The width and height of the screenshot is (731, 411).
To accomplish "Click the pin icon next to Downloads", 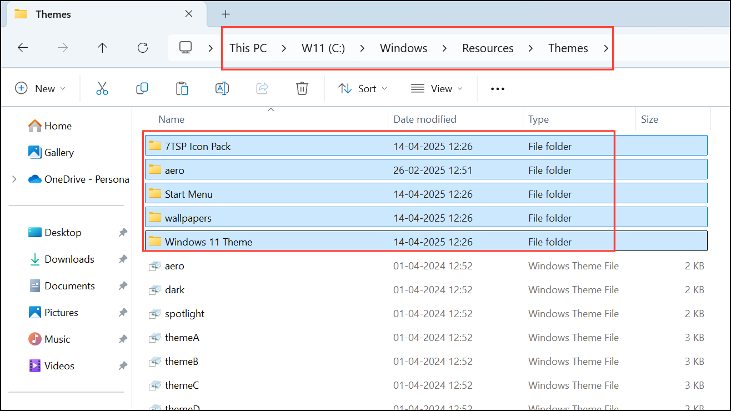I will coord(123,259).
